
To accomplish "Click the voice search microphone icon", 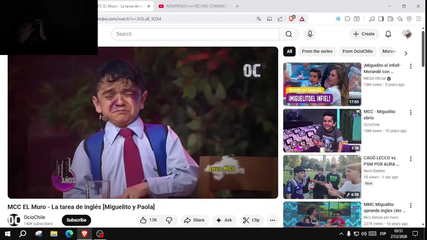I will tap(310, 34).
